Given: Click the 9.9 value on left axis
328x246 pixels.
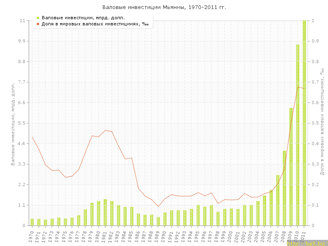Looking at the screenshot, I should [20, 41].
